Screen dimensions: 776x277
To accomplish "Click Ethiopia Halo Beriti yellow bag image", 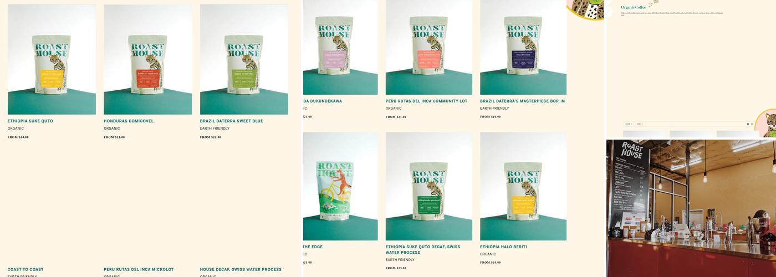I will (523, 186).
